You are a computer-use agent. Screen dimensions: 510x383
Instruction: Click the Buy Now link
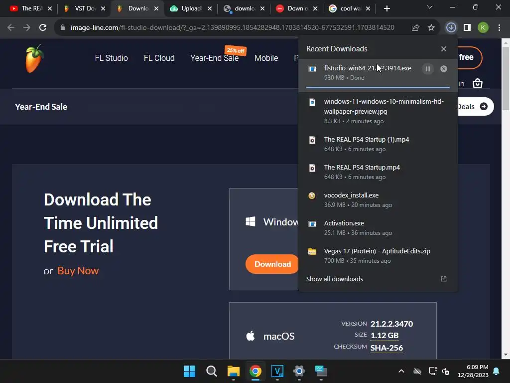pos(78,271)
